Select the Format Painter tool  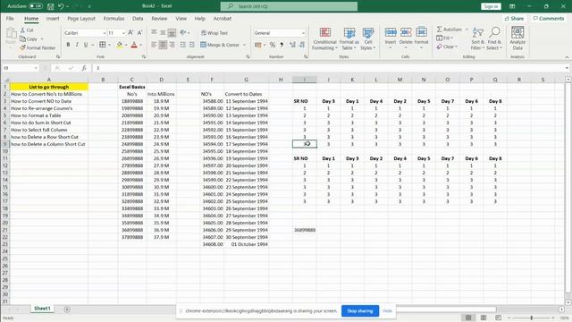[38, 47]
